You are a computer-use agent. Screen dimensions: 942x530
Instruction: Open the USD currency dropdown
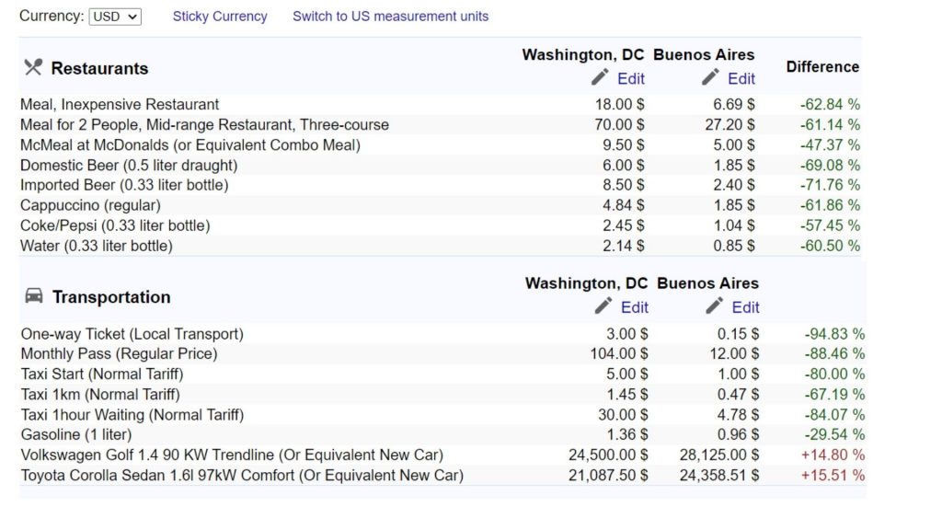coord(115,17)
